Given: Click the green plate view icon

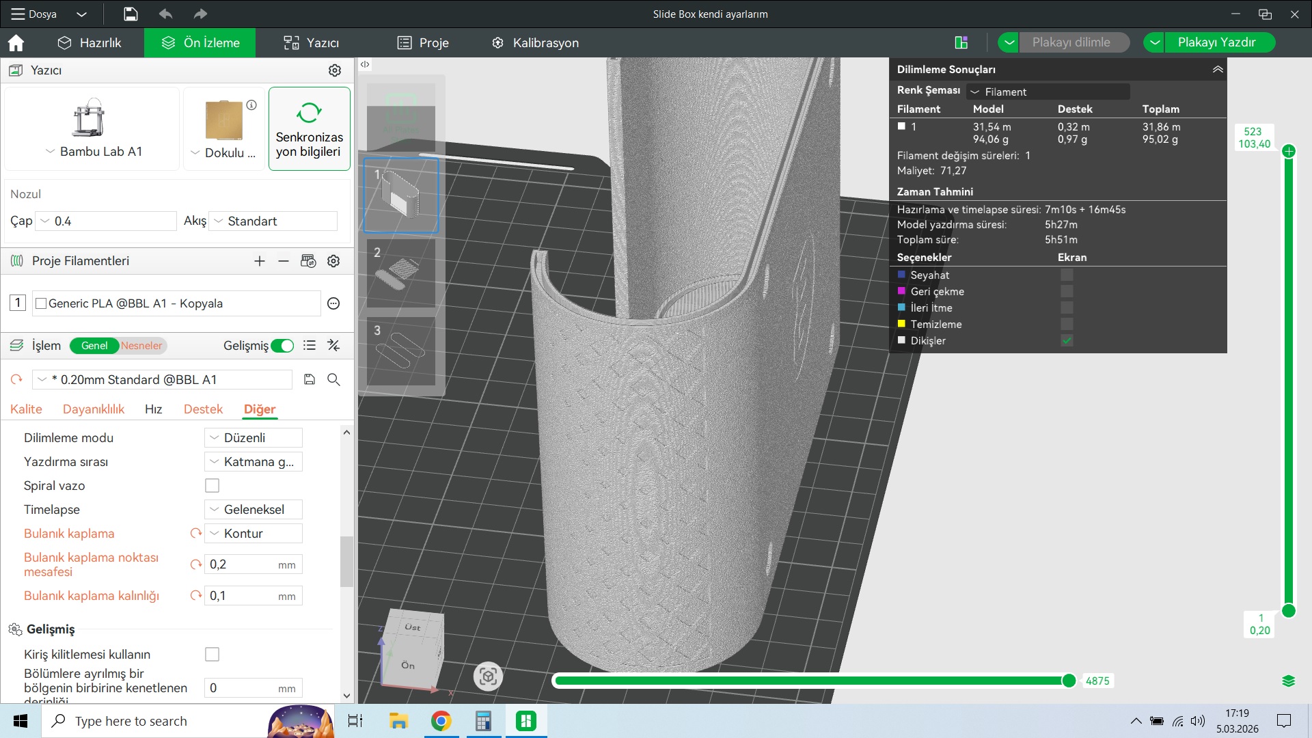Looking at the screenshot, I should (961, 42).
